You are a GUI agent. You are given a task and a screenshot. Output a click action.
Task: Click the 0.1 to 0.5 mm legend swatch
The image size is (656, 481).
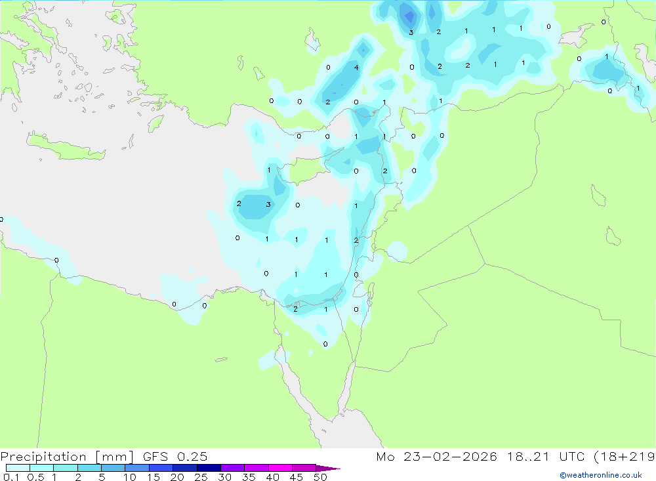pos(18,468)
